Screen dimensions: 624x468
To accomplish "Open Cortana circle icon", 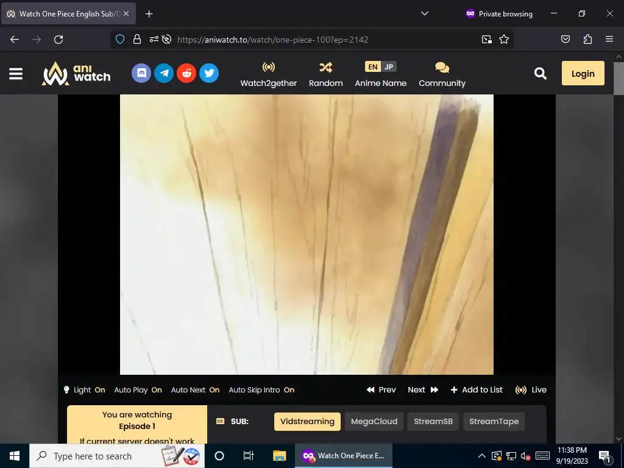I will tap(219, 456).
